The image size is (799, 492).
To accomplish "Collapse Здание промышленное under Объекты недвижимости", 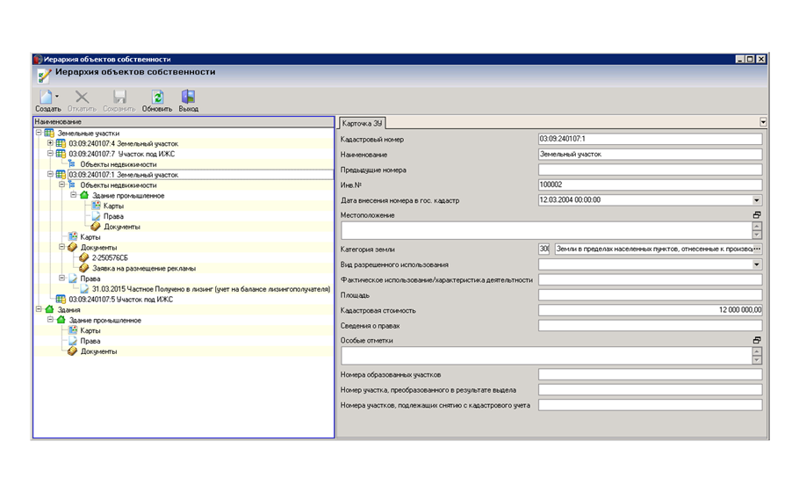I will [74, 195].
